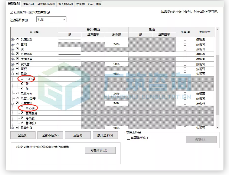
Task: Uncheck the 软风管 visibility checkbox
Action: coord(17,64)
